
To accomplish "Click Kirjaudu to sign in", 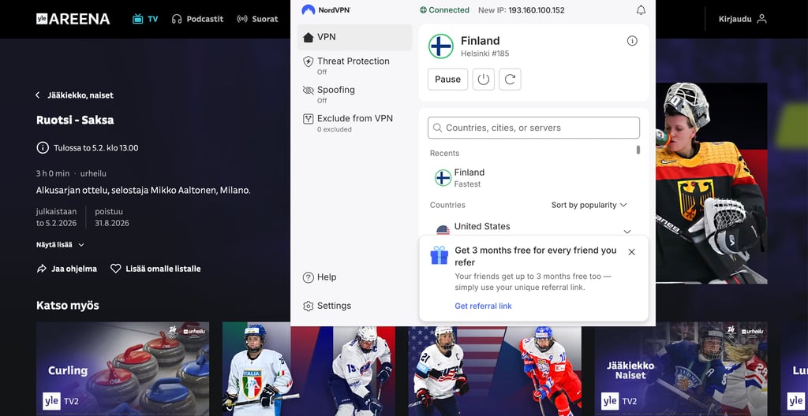I will (x=743, y=19).
